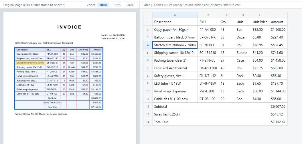Select cell '$88.00' in grid

point(260,91)
